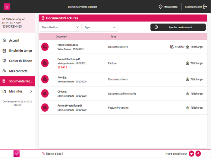Click Télécharger label for FacturePrestation.pdf

[x=197, y=108]
